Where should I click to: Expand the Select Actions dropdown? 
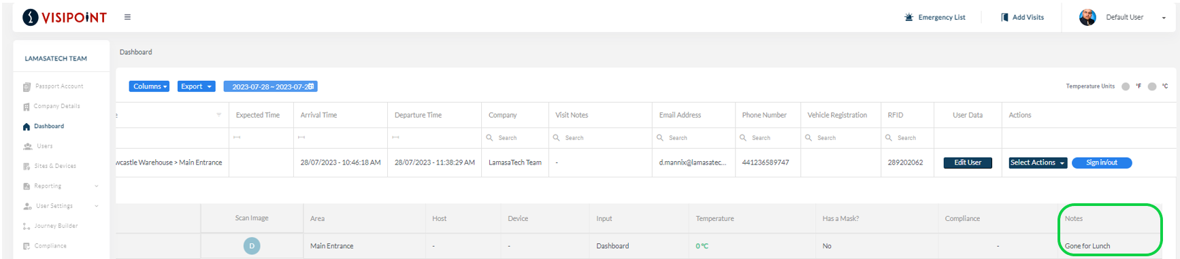pos(1038,162)
